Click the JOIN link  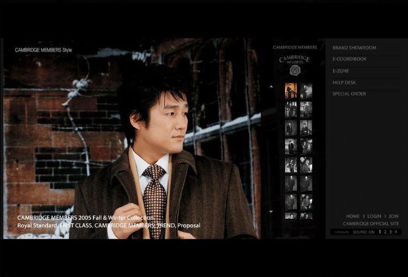tap(393, 216)
